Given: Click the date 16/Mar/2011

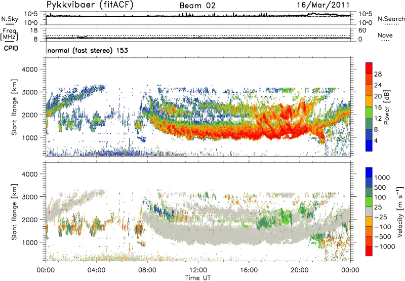Looking at the screenshot, I should tap(323, 5).
